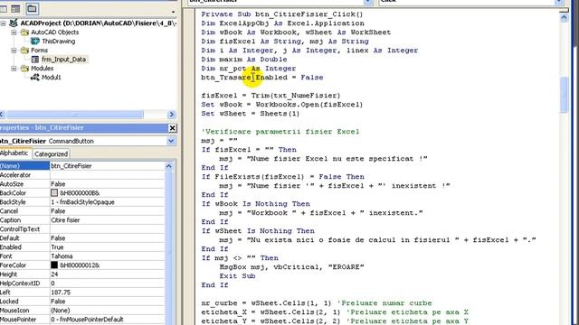The height and width of the screenshot is (325, 579).
Task: Click the Private Sub btn_CitireFisier_Click() line
Action: pyautogui.click(x=282, y=14)
